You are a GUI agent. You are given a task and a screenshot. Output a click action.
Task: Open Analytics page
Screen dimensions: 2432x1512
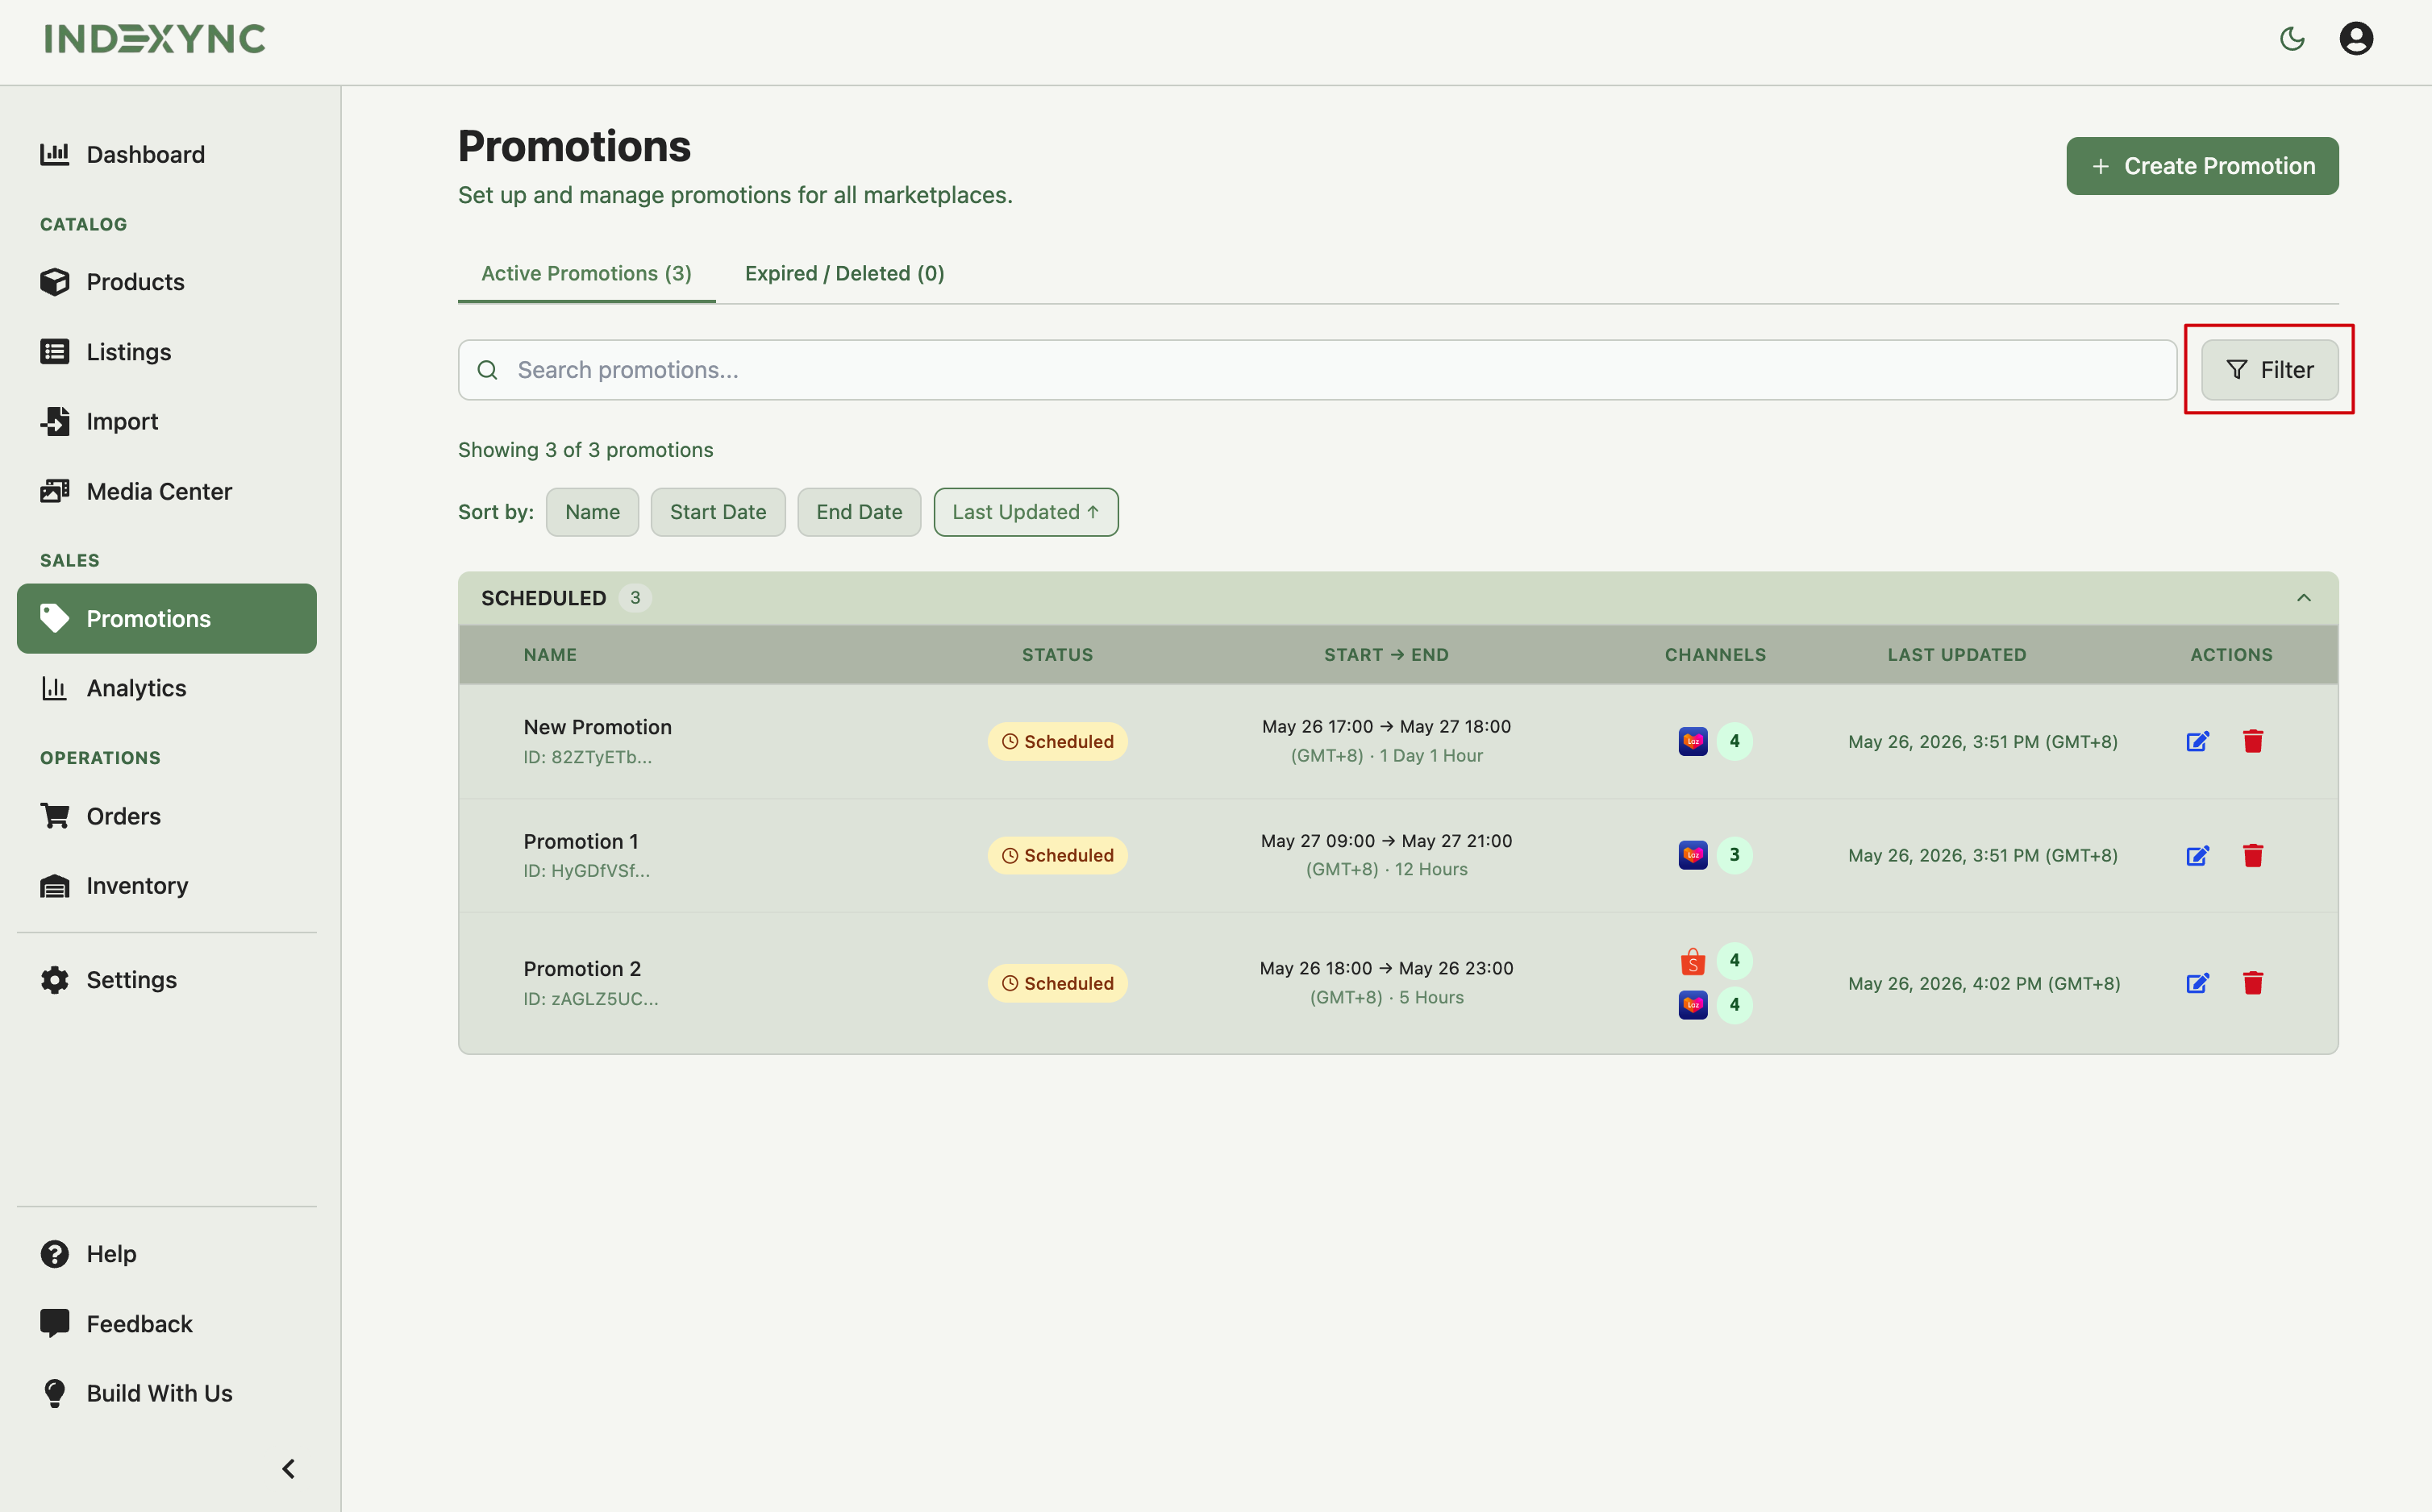[x=167, y=688]
